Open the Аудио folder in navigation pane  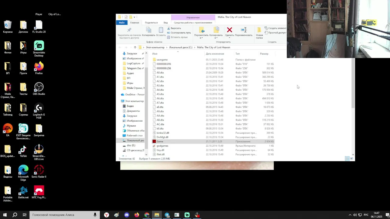tap(130, 73)
